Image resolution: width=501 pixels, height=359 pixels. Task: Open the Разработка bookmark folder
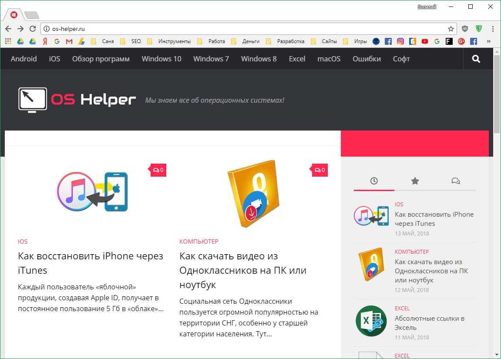point(286,41)
